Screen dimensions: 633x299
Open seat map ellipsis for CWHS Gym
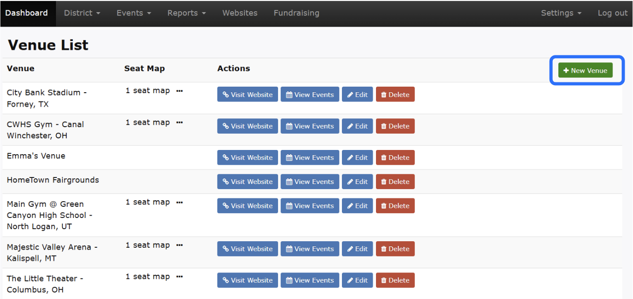tap(180, 122)
